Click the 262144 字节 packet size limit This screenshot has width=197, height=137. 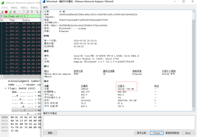(x=168, y=74)
